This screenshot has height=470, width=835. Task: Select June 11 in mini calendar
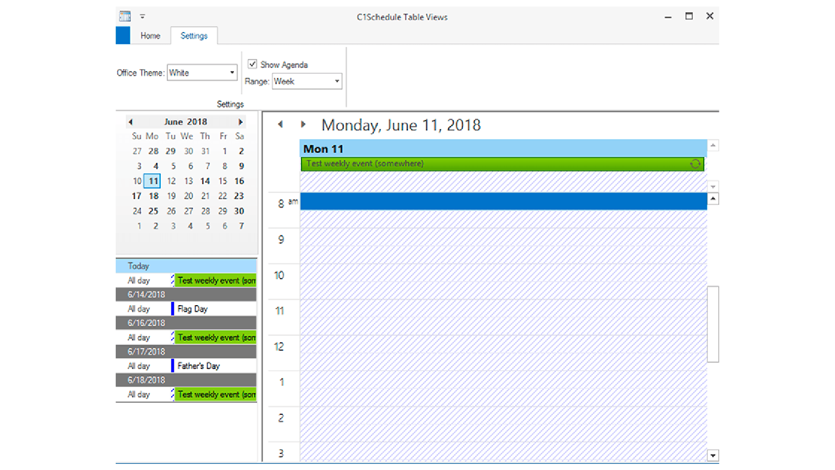(x=152, y=181)
